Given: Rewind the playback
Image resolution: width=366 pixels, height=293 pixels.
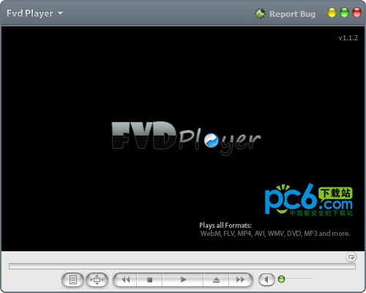Looking at the screenshot, I should click(125, 280).
